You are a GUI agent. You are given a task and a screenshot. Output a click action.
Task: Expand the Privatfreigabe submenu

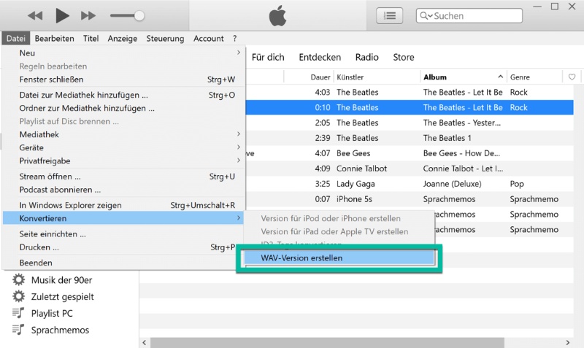pos(123,161)
